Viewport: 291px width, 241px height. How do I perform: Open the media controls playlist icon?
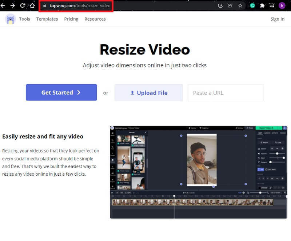(272, 5)
